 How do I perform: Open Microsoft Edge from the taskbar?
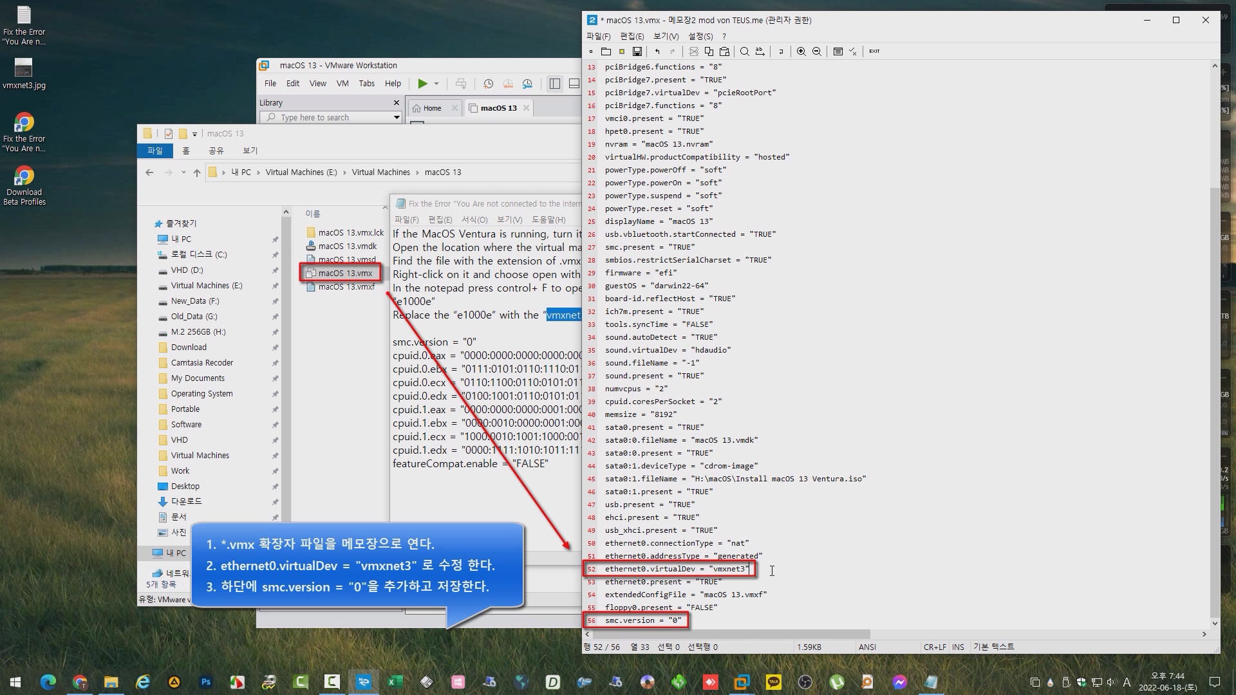pos(48,682)
